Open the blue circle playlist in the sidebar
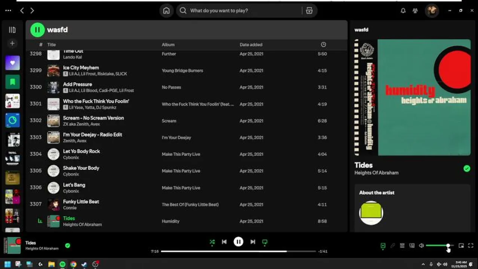Screen dimensions: 478x269 pos(12,120)
